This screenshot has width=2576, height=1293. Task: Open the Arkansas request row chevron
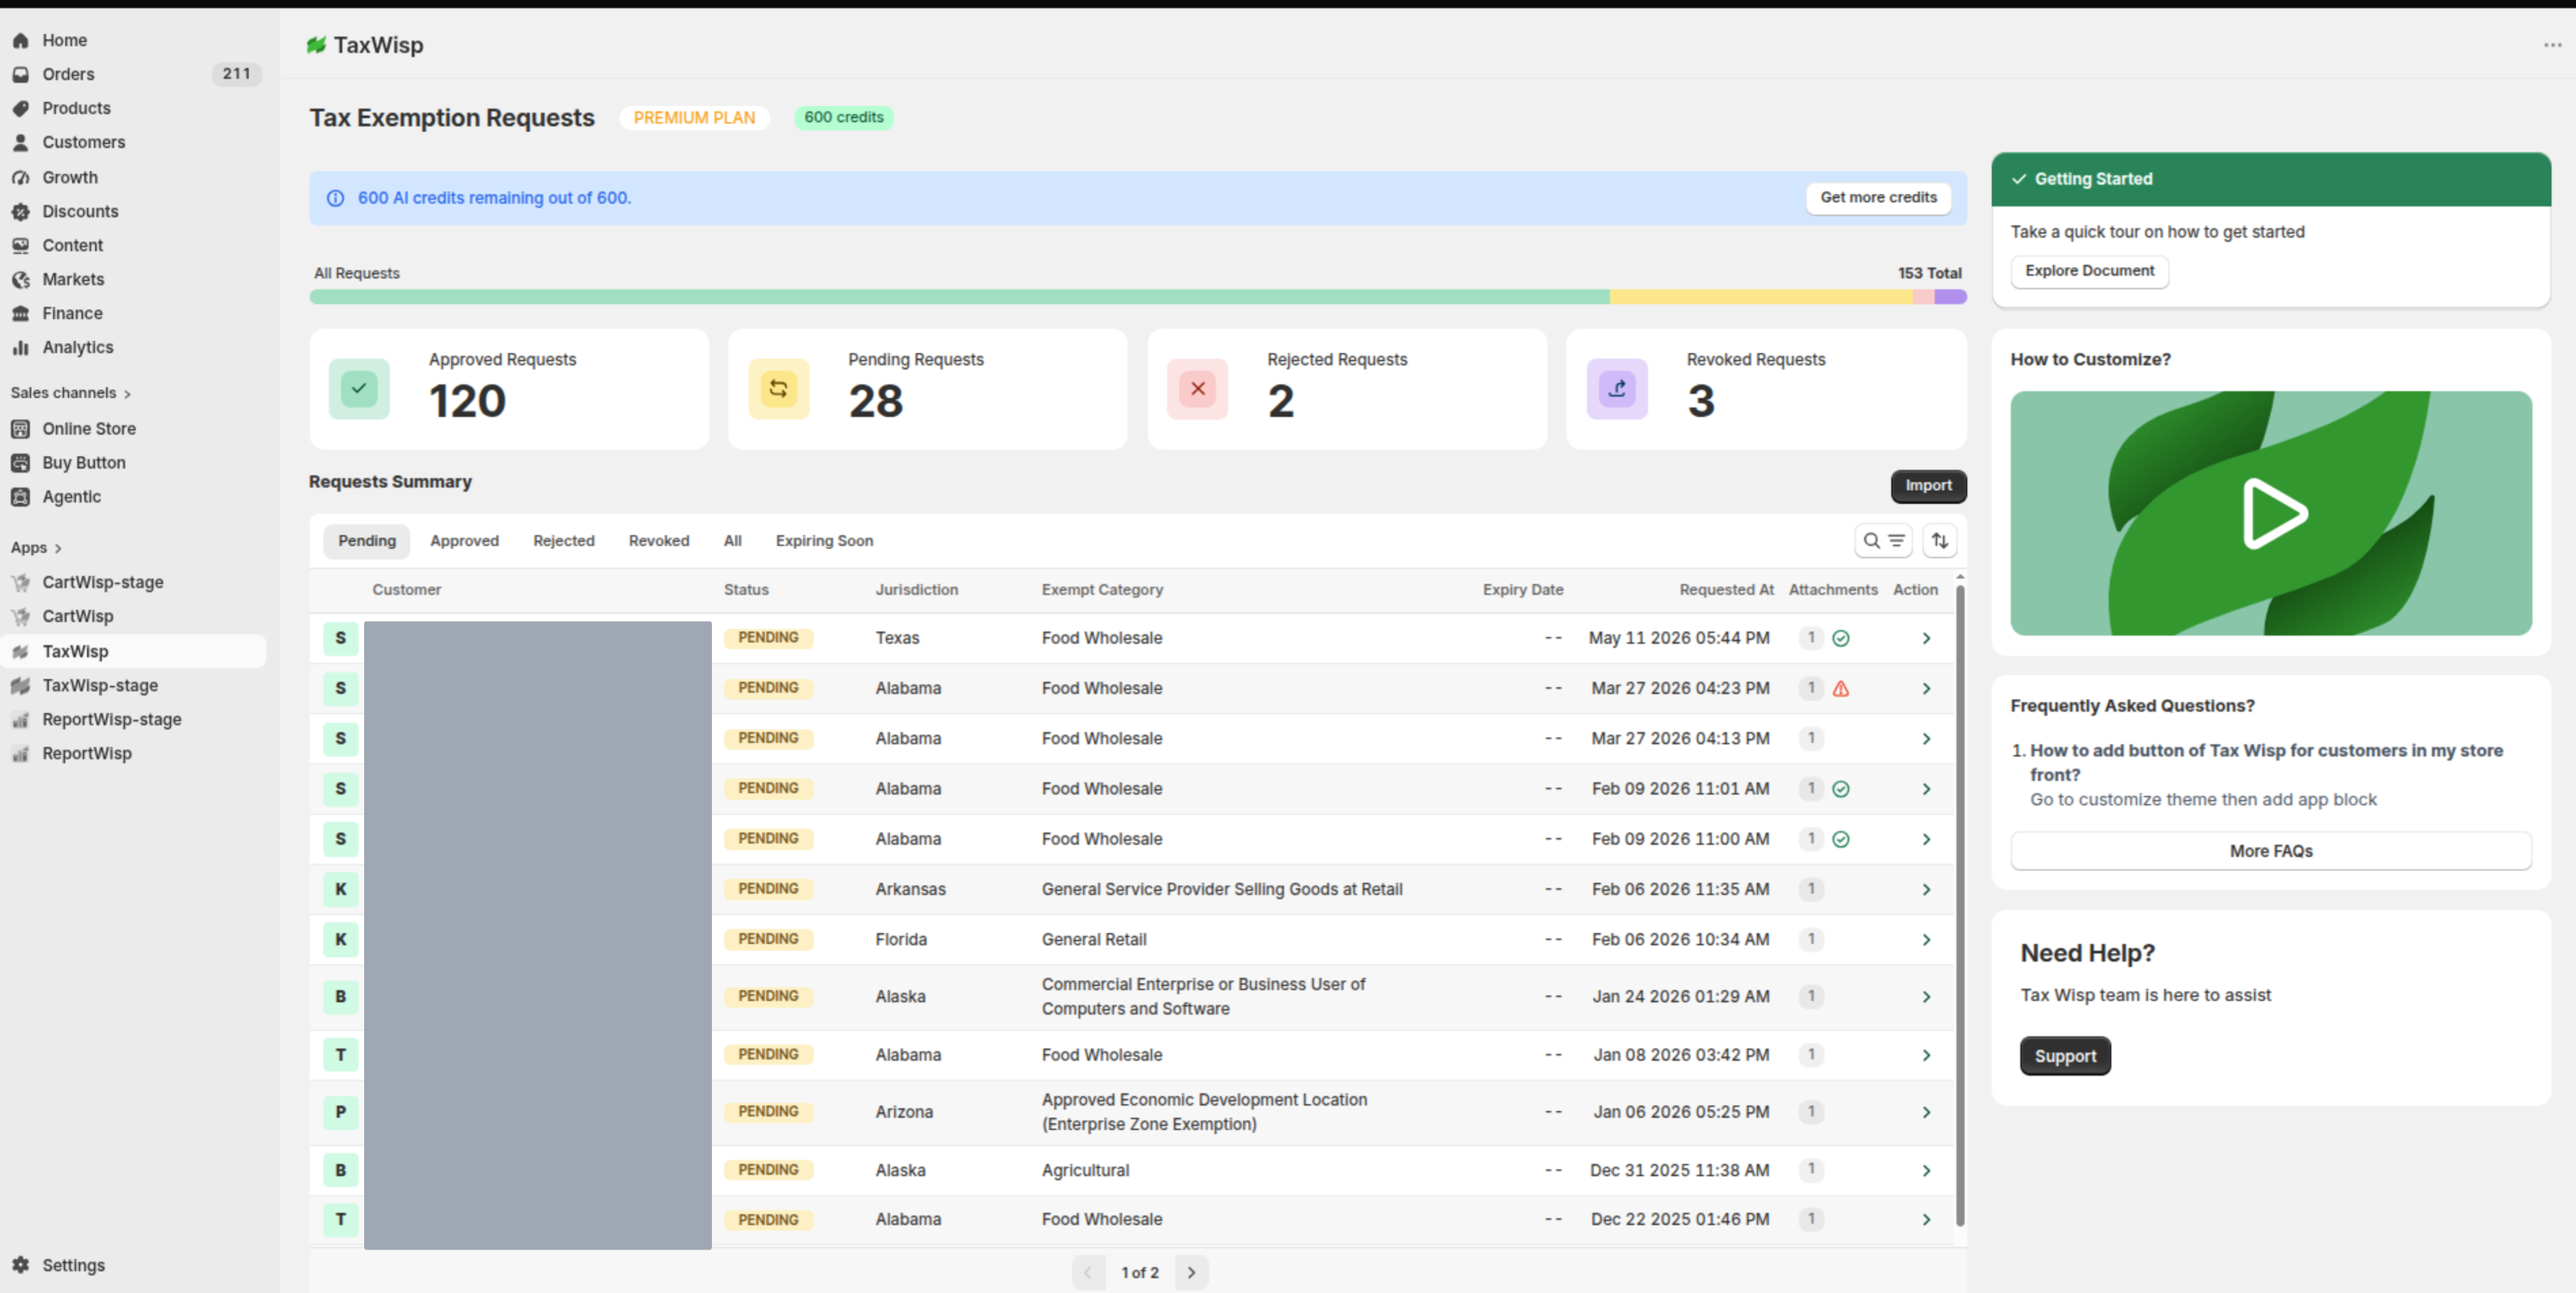point(1925,889)
